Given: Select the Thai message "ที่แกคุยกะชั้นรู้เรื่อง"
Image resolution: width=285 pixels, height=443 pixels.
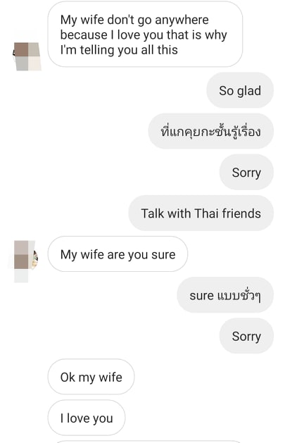Looking at the screenshot, I should pyautogui.click(x=211, y=132).
